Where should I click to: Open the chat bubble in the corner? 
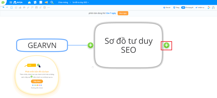pos(3,2)
